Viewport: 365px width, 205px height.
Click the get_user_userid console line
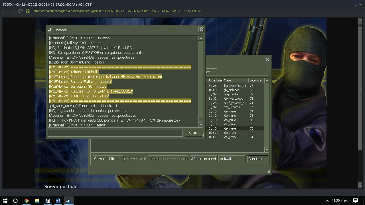click(83, 106)
